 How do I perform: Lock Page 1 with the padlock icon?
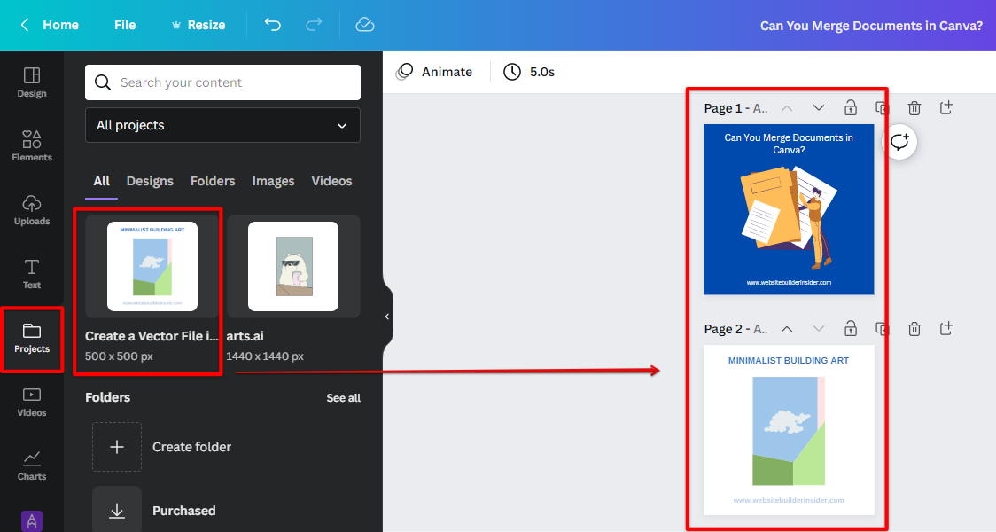(851, 106)
